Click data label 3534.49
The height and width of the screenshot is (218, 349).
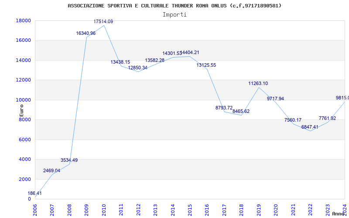69,160
